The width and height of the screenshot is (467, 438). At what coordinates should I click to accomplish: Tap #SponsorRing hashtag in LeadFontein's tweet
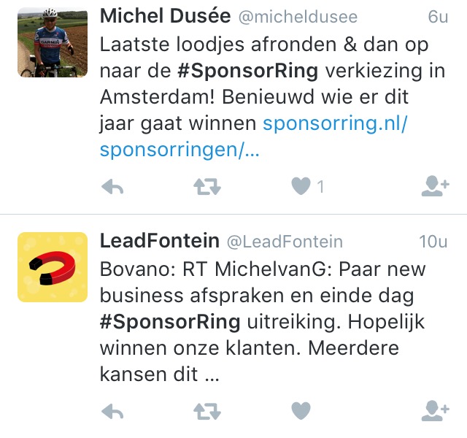[170, 323]
